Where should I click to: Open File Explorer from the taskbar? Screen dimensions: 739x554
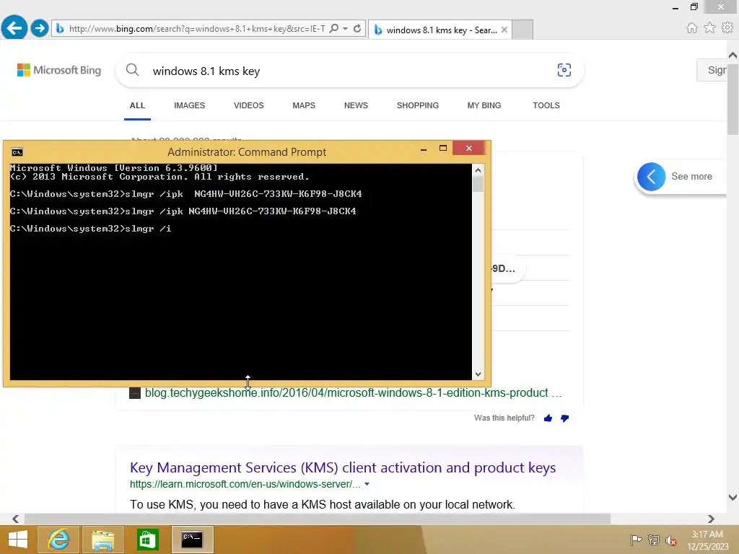pyautogui.click(x=102, y=540)
